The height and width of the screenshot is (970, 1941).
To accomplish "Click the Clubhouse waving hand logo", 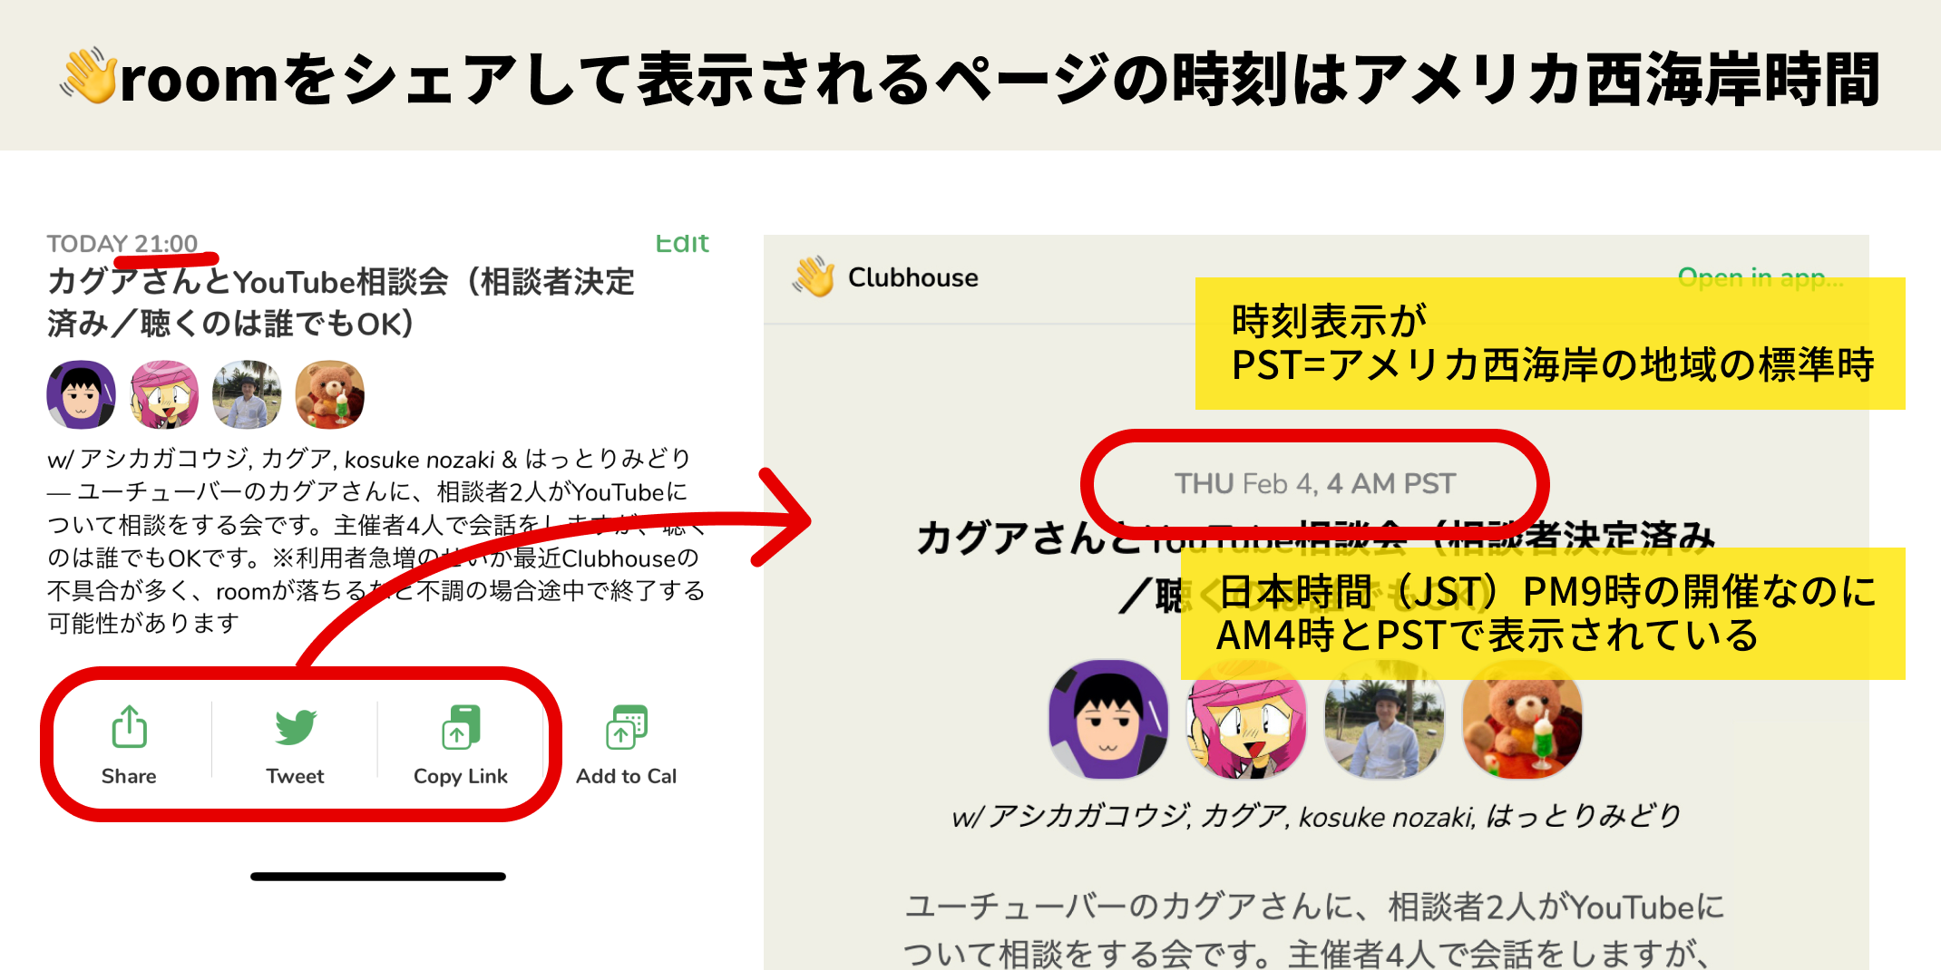I will point(814,276).
